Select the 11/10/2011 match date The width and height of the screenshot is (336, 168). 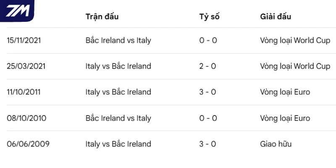(x=24, y=92)
